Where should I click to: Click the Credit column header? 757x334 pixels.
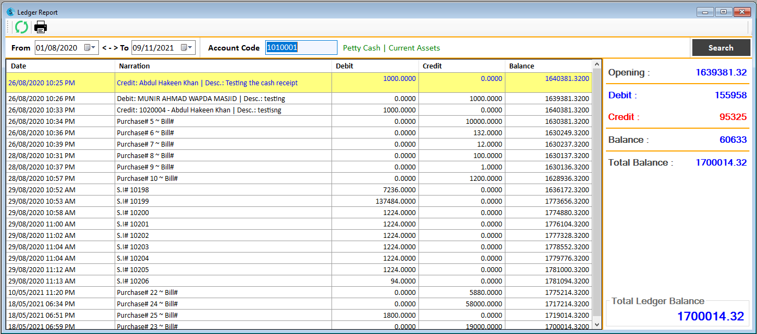click(462, 66)
